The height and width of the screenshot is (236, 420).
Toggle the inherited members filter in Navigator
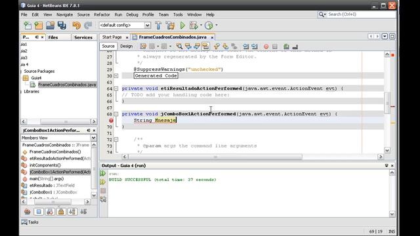(28, 212)
